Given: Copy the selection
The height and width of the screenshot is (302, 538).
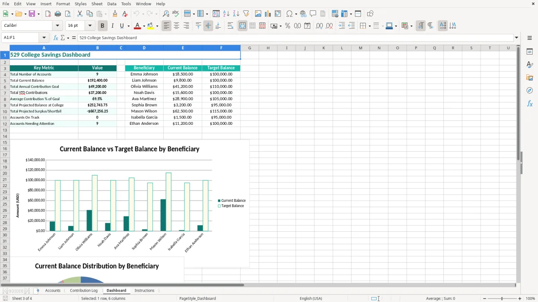Looking at the screenshot, I should coord(90,14).
